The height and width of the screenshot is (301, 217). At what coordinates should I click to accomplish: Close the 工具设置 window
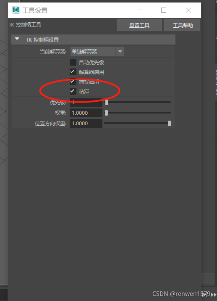[x=188, y=10]
